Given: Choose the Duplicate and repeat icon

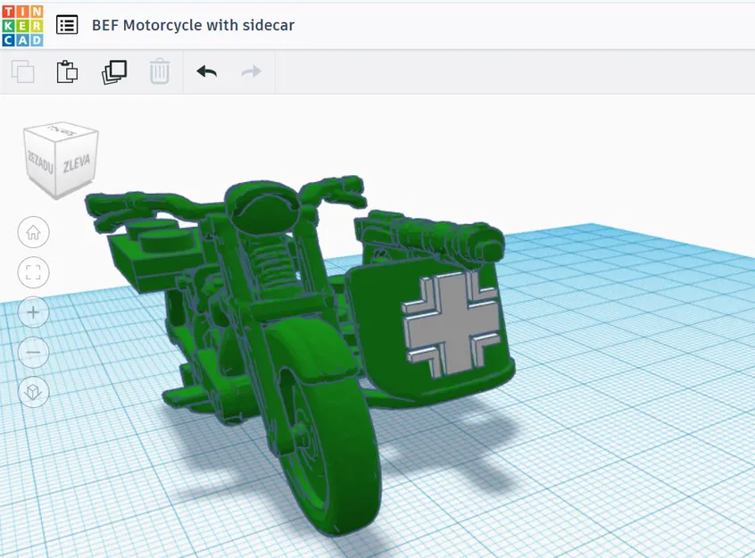Looking at the screenshot, I should 114,71.
